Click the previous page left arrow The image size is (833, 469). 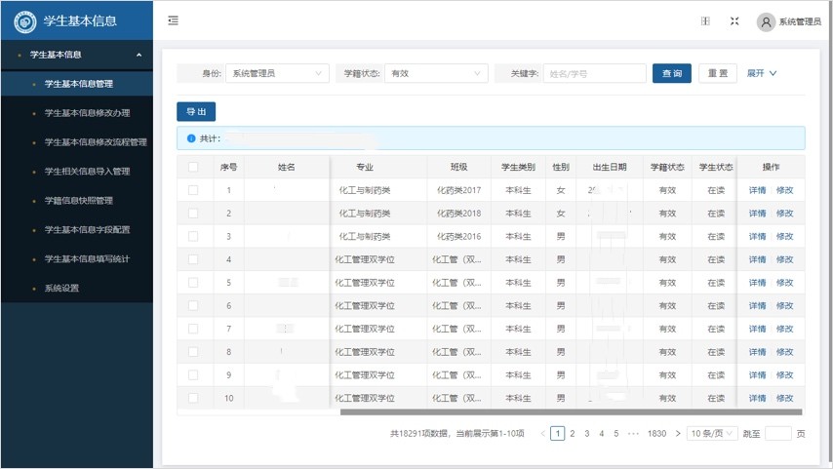[x=543, y=433]
